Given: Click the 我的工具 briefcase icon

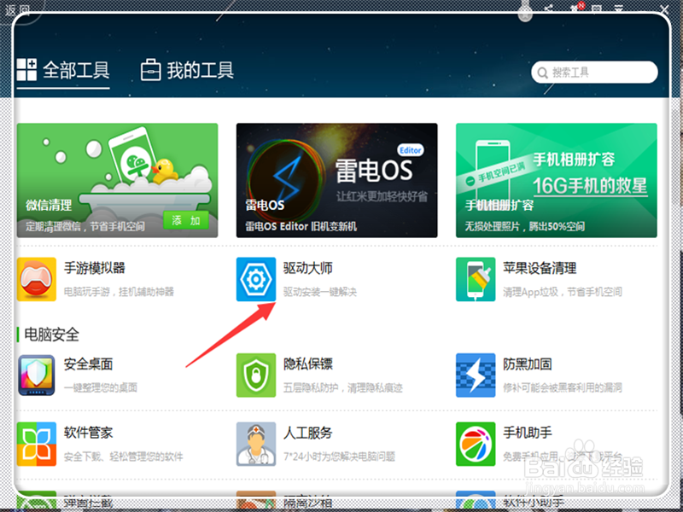Looking at the screenshot, I should coord(151,70).
